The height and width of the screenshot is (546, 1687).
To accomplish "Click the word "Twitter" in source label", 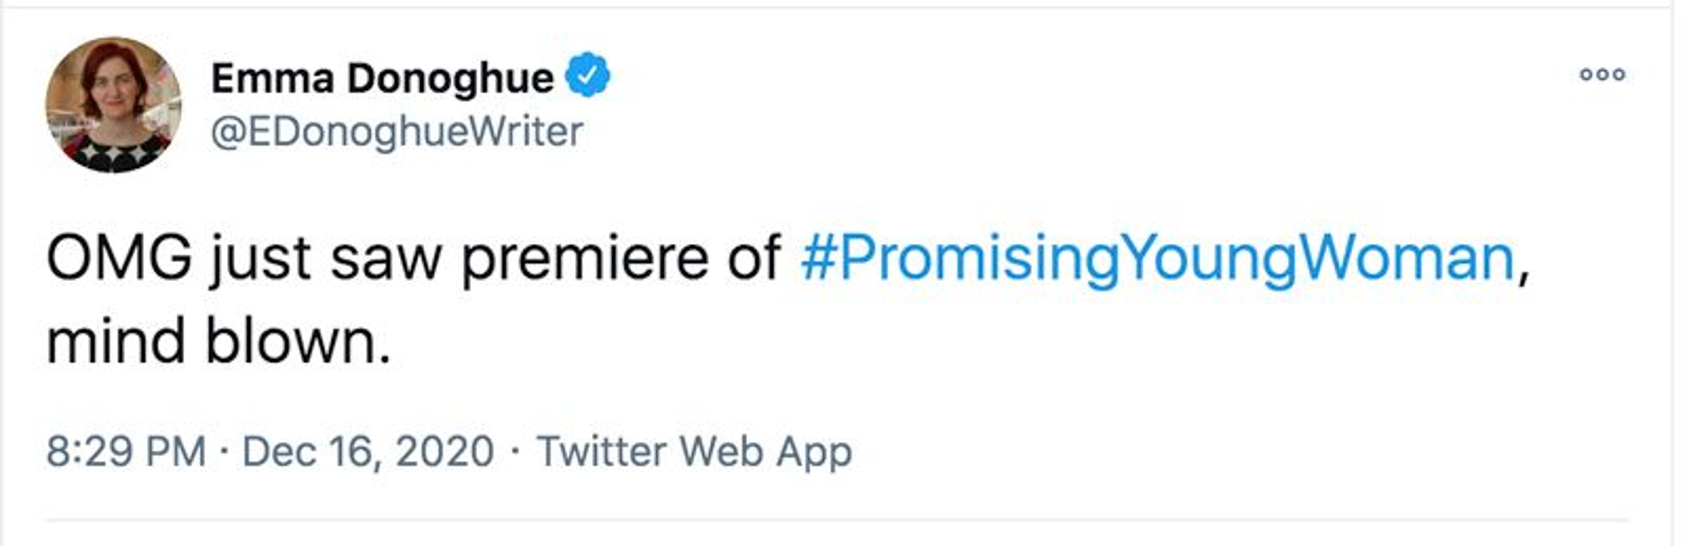I will coord(601,452).
